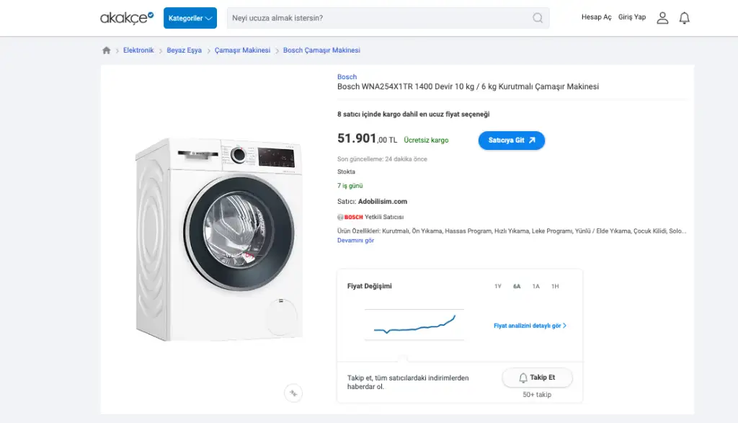Open the Kategoriler dropdown

coord(190,18)
